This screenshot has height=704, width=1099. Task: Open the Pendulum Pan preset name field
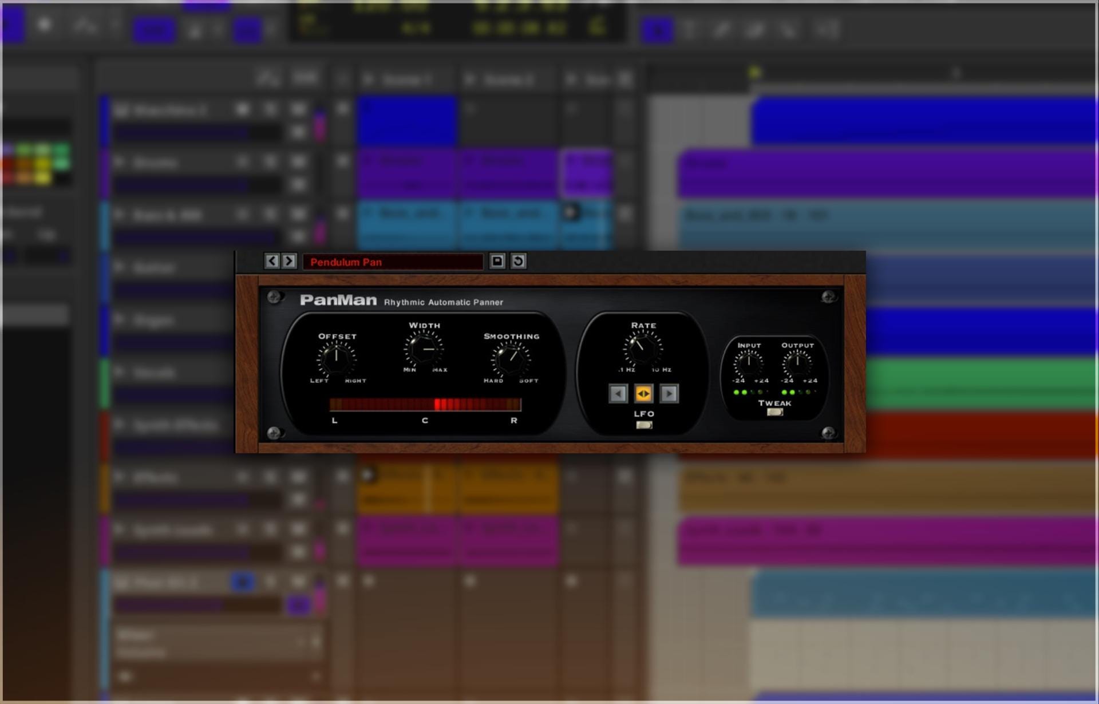(x=393, y=262)
